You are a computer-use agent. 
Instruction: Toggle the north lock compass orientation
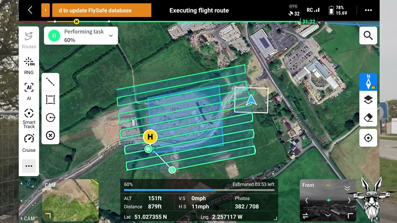(368, 82)
